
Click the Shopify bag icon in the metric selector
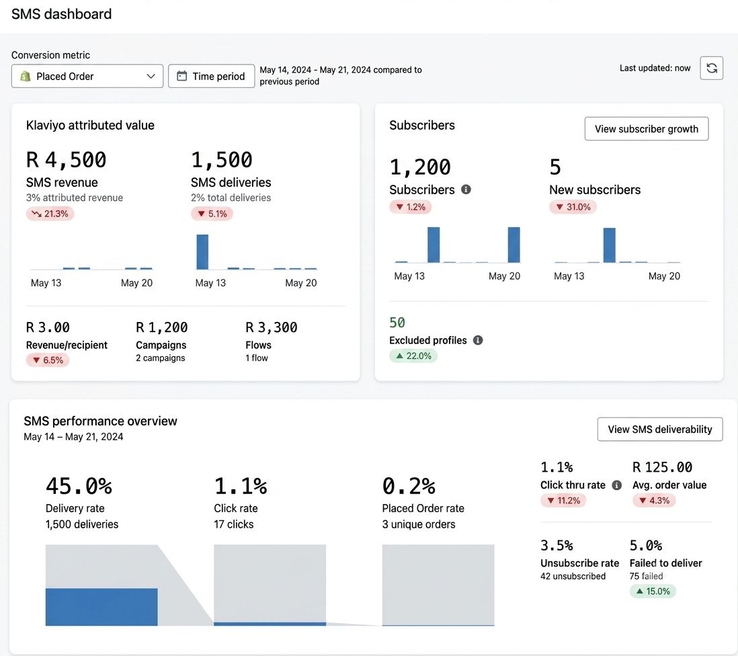pyautogui.click(x=26, y=76)
